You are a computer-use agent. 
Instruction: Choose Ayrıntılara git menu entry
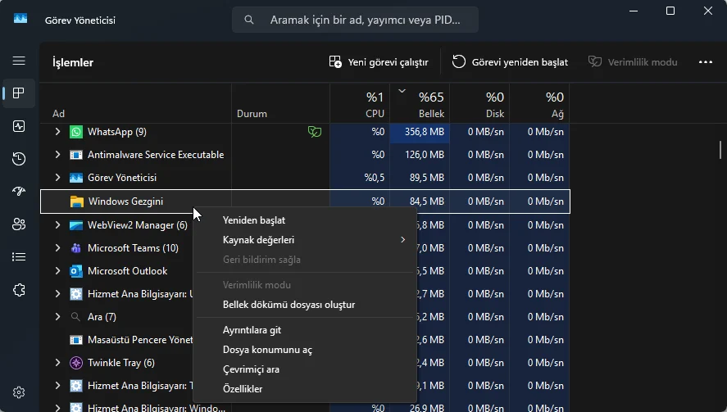pos(304,330)
